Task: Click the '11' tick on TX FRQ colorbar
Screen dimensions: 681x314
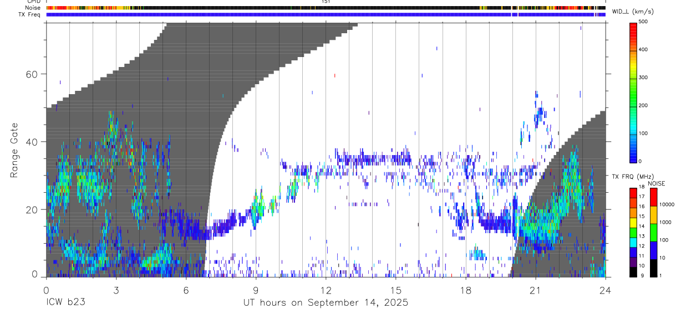Action: (x=642, y=256)
